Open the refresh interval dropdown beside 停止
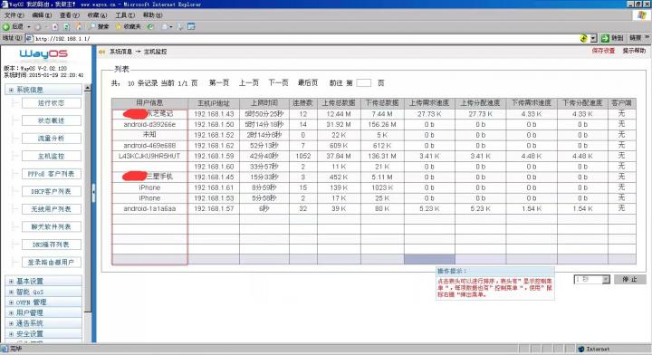This screenshot has width=652, height=355. coord(606,279)
